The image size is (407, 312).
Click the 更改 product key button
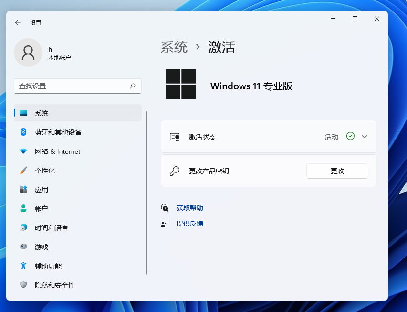(x=337, y=171)
